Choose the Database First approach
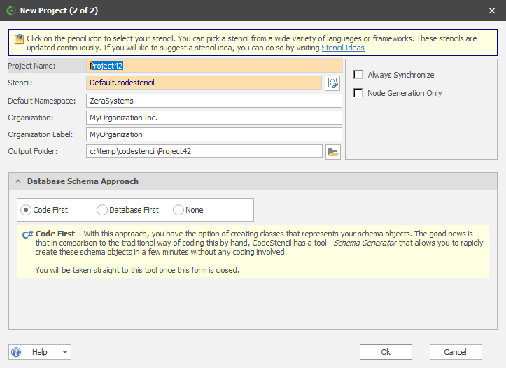Viewport: 506px width, 368px height. (x=102, y=210)
